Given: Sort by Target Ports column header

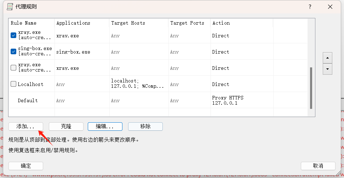Looking at the screenshot, I should (x=190, y=23).
